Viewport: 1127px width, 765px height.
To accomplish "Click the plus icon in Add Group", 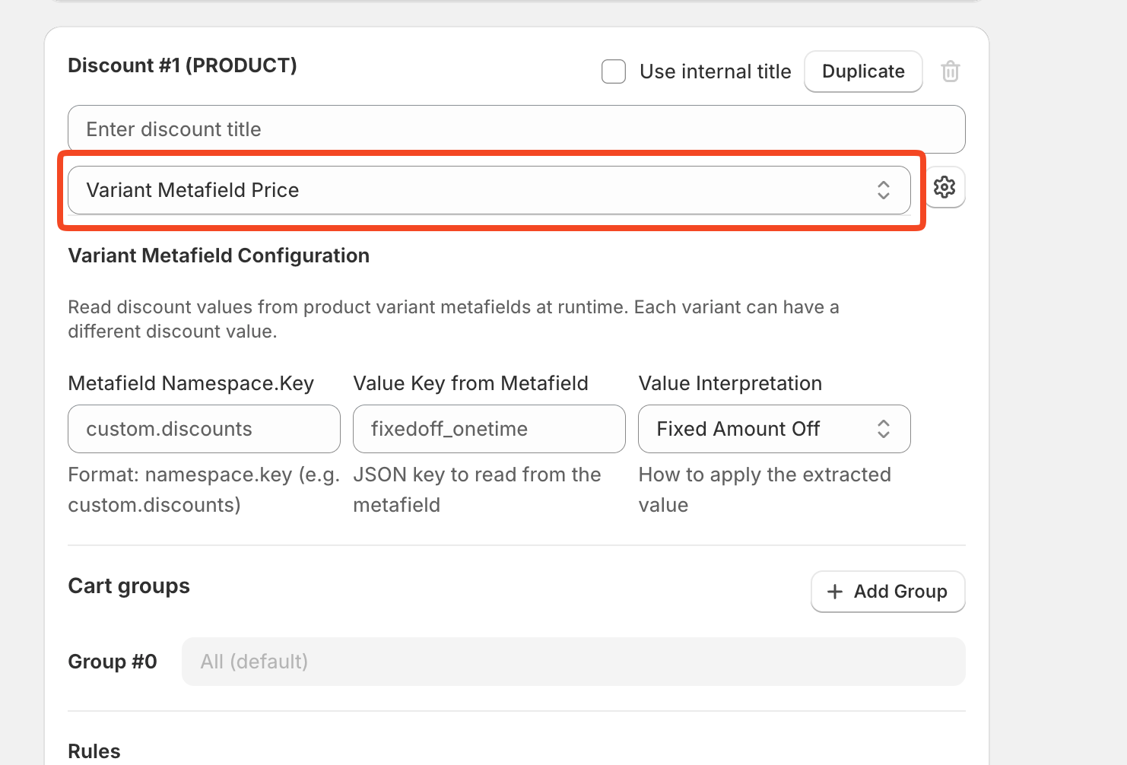I will click(x=835, y=592).
